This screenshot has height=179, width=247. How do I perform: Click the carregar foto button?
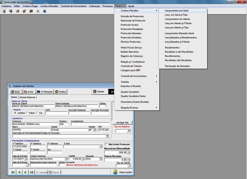coord(122,123)
